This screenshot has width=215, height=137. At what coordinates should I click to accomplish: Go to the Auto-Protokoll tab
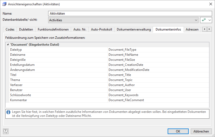coord(101,29)
